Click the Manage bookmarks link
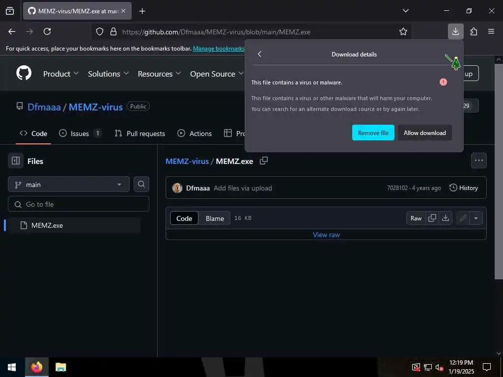Viewport: 503px width, 377px height. point(219,49)
